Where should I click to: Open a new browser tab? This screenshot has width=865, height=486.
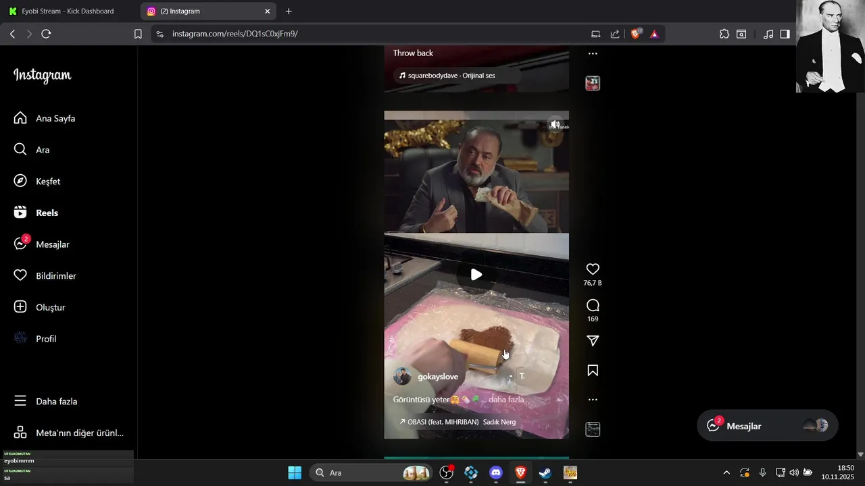coord(289,11)
